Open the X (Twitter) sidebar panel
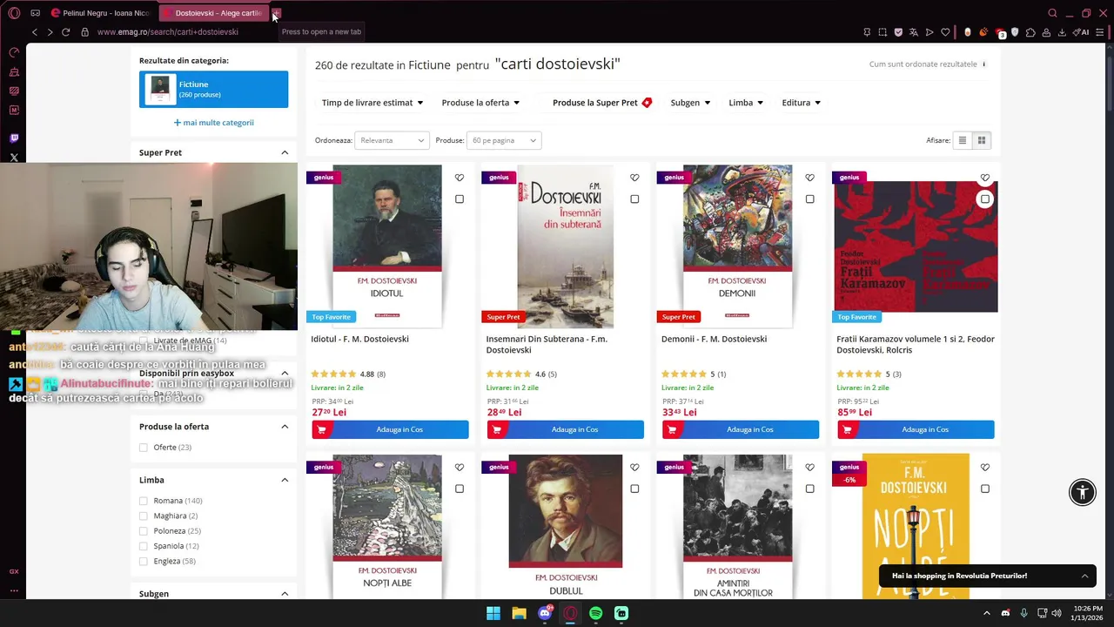The width and height of the screenshot is (1114, 627). pos(14,158)
